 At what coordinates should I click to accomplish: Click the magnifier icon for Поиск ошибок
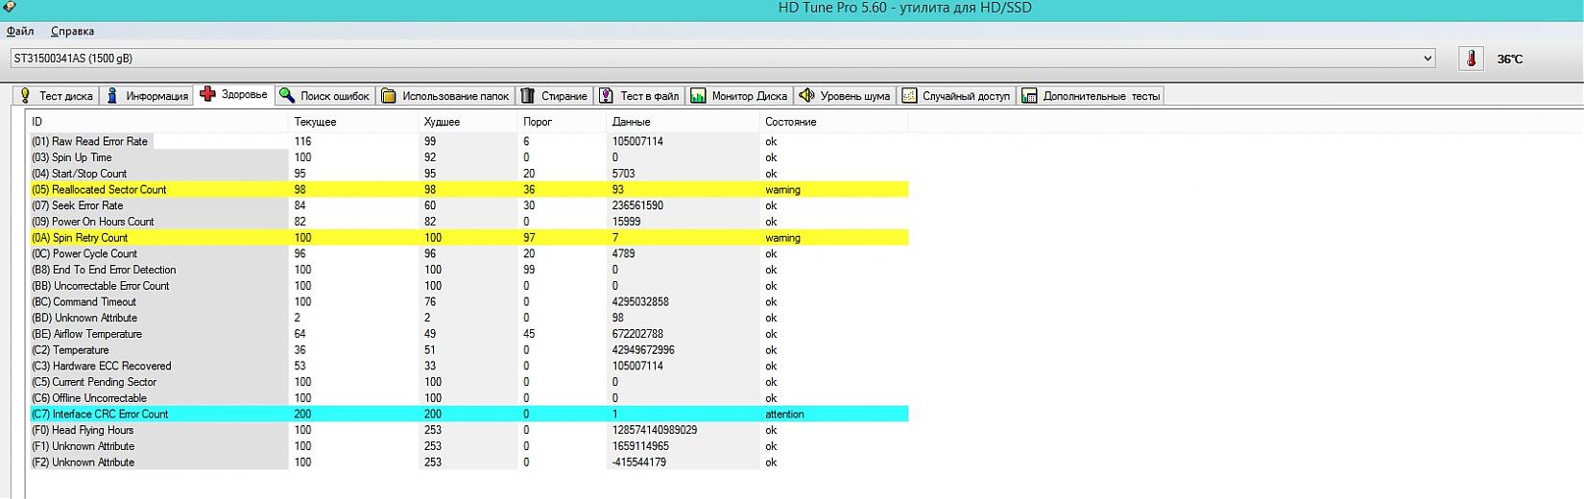(286, 95)
